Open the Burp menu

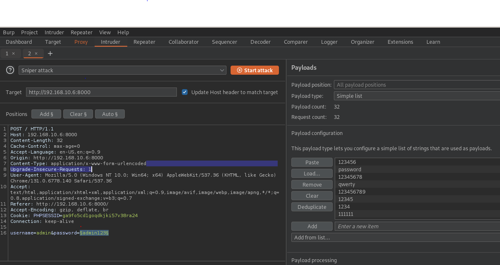click(9, 32)
